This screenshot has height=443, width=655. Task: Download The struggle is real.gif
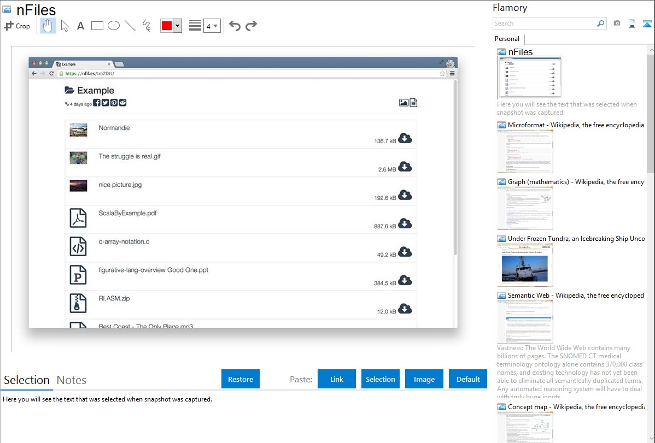tap(405, 167)
